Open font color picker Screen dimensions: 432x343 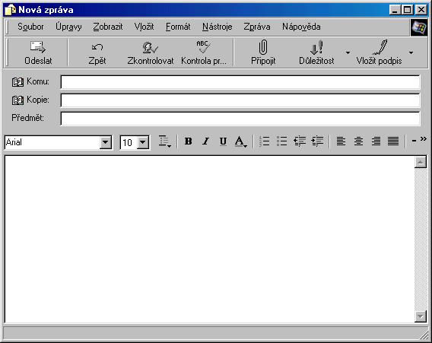pyautogui.click(x=241, y=141)
